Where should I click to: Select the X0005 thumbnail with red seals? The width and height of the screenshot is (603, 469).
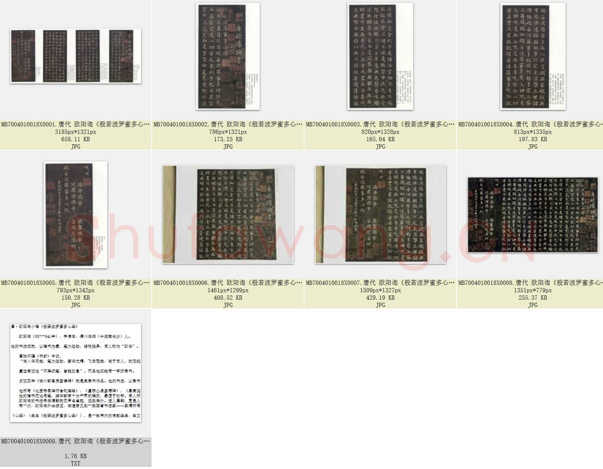point(76,214)
